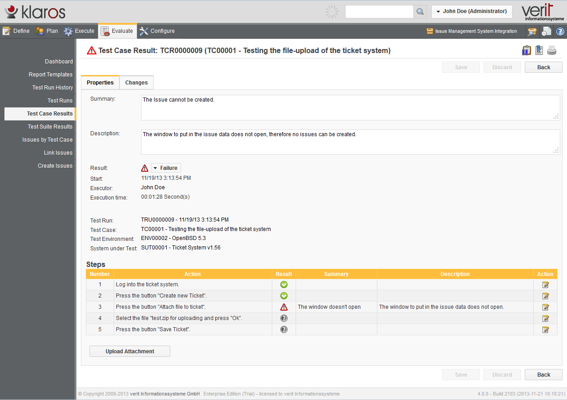Open the Configure menu
Viewport: 567px width, 400px height.
pos(157,31)
